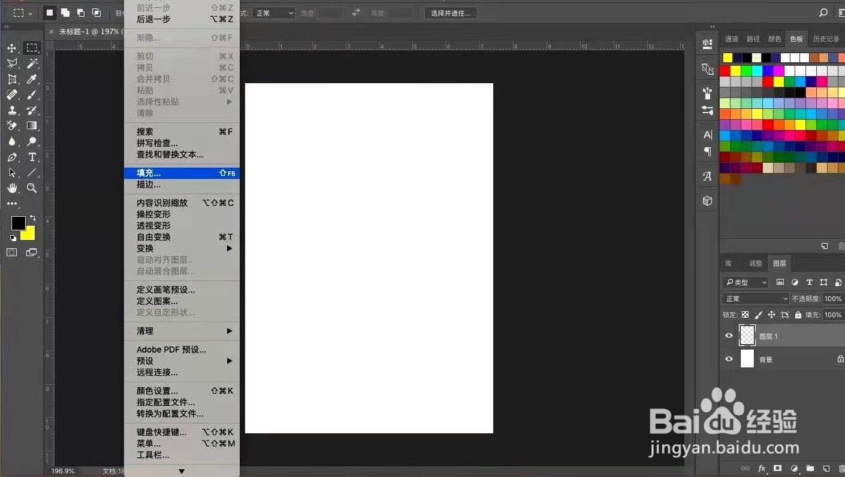This screenshot has width=845, height=477.
Task: Expand the 清理 submenu
Action: tap(182, 331)
